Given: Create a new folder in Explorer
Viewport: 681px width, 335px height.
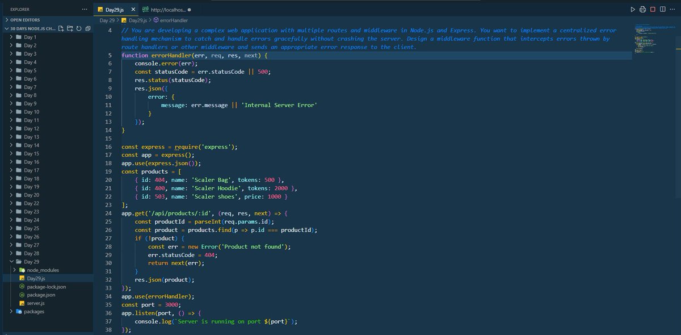Looking at the screenshot, I should [70, 28].
